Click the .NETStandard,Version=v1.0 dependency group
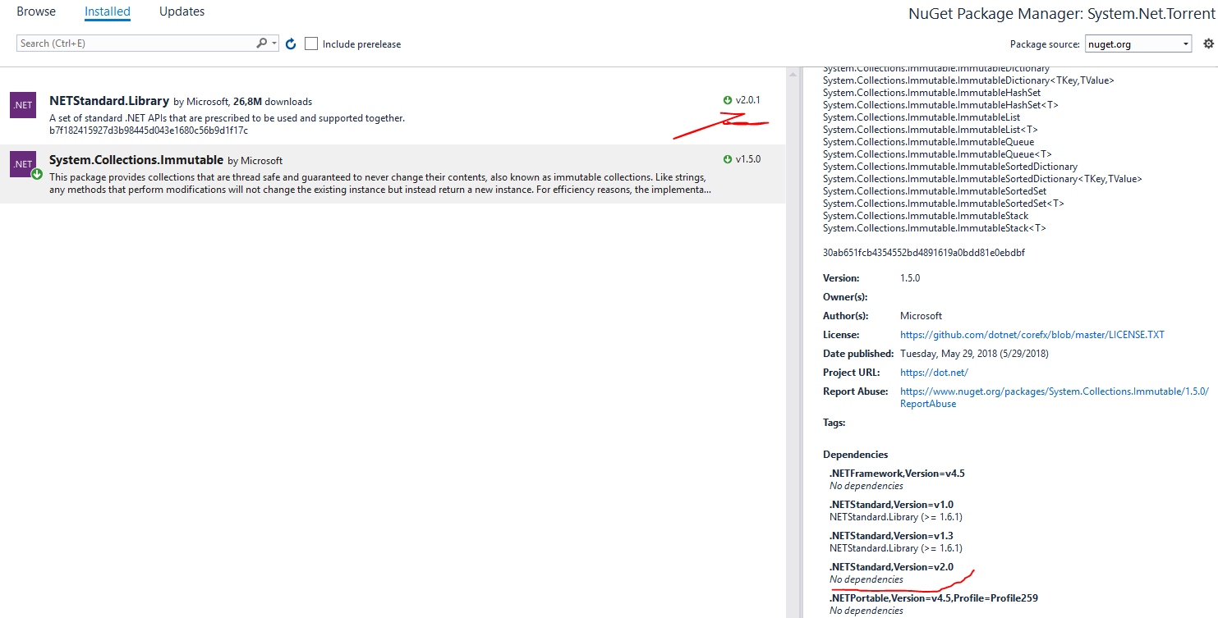 click(891, 505)
